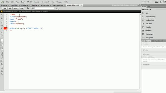The image size is (166, 93).
Task: Switch to index.php document tab
Action: point(14,5)
